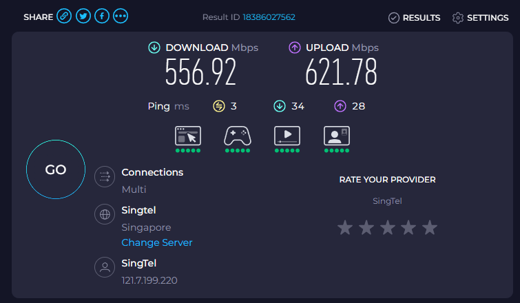Viewport: 520px width, 303px height.
Task: Click the Singtel server globe icon
Action: click(105, 215)
